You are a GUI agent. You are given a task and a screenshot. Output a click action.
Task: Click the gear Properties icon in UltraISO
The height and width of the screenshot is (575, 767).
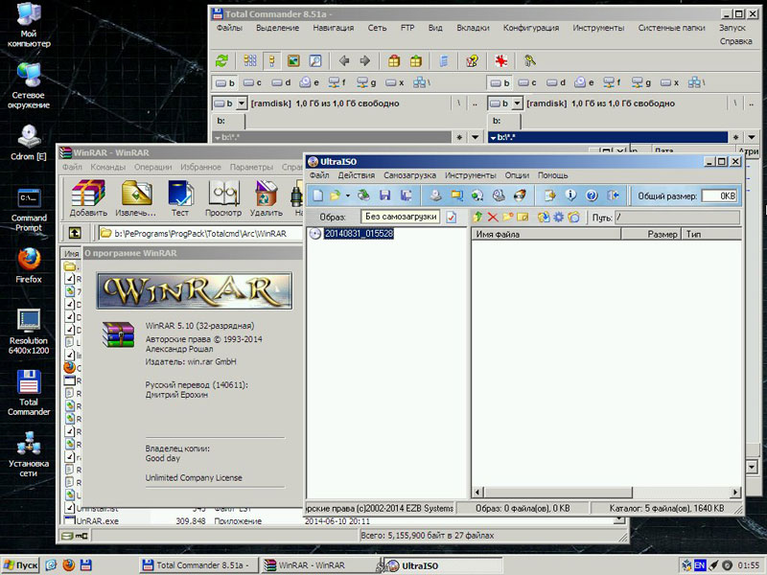(558, 218)
